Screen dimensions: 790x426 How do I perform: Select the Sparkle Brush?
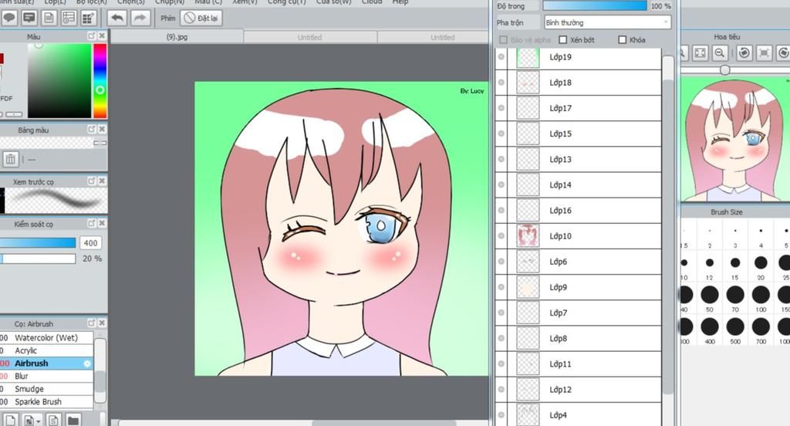click(x=46, y=402)
